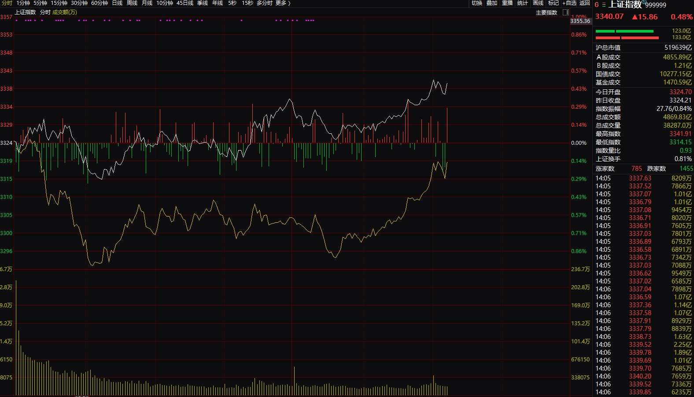This screenshot has width=694, height=397.
Task: Open the 主要指数 selector
Action: coord(546,12)
